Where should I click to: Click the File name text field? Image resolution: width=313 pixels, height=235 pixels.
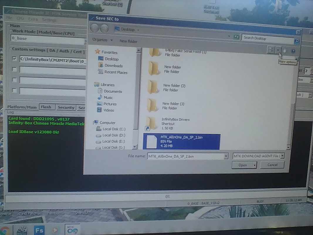185,156
